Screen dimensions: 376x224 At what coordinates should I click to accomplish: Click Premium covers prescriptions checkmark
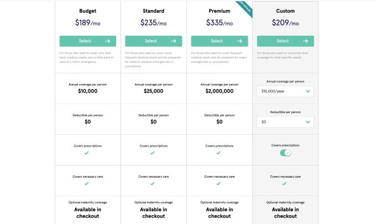click(x=218, y=153)
